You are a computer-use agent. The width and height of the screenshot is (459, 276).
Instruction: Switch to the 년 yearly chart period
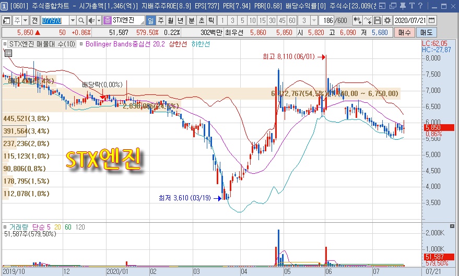(x=181, y=20)
